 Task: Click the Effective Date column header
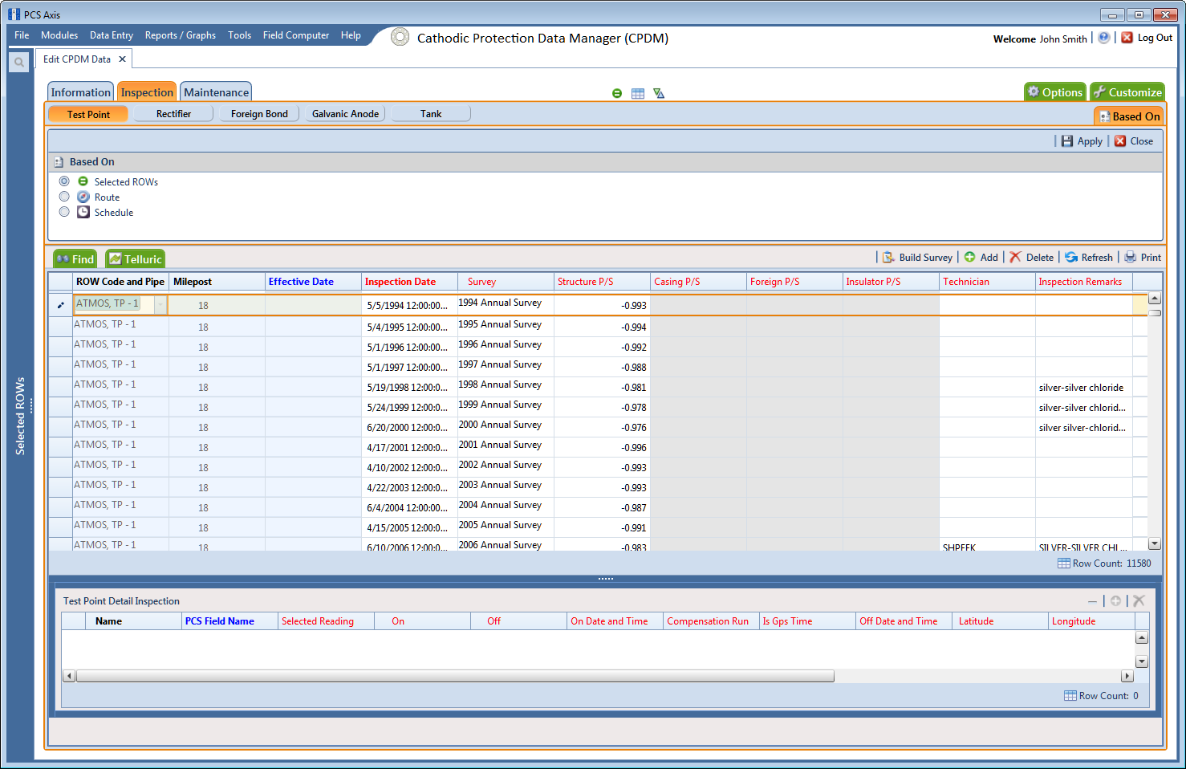313,282
